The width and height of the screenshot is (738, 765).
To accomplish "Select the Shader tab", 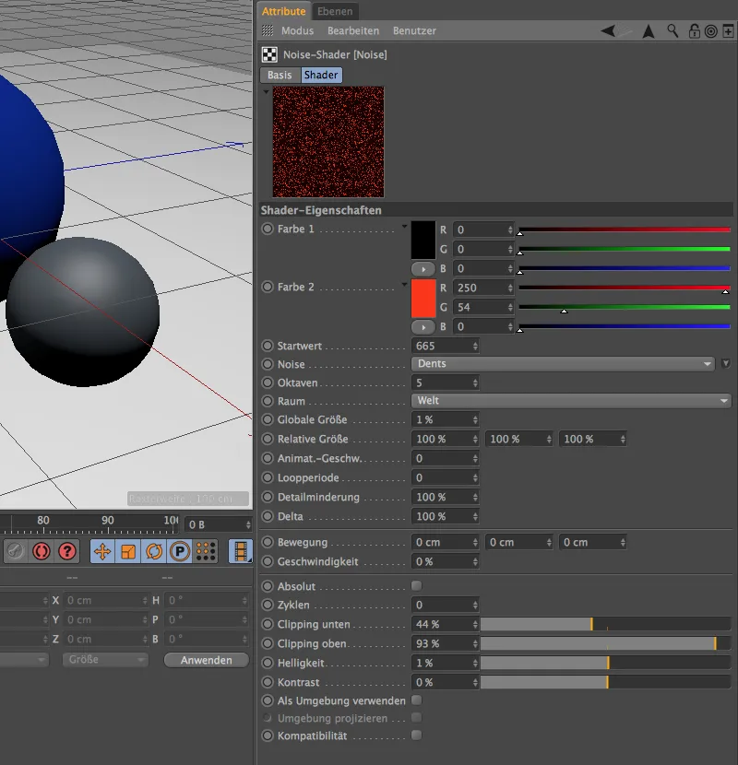I will (321, 75).
